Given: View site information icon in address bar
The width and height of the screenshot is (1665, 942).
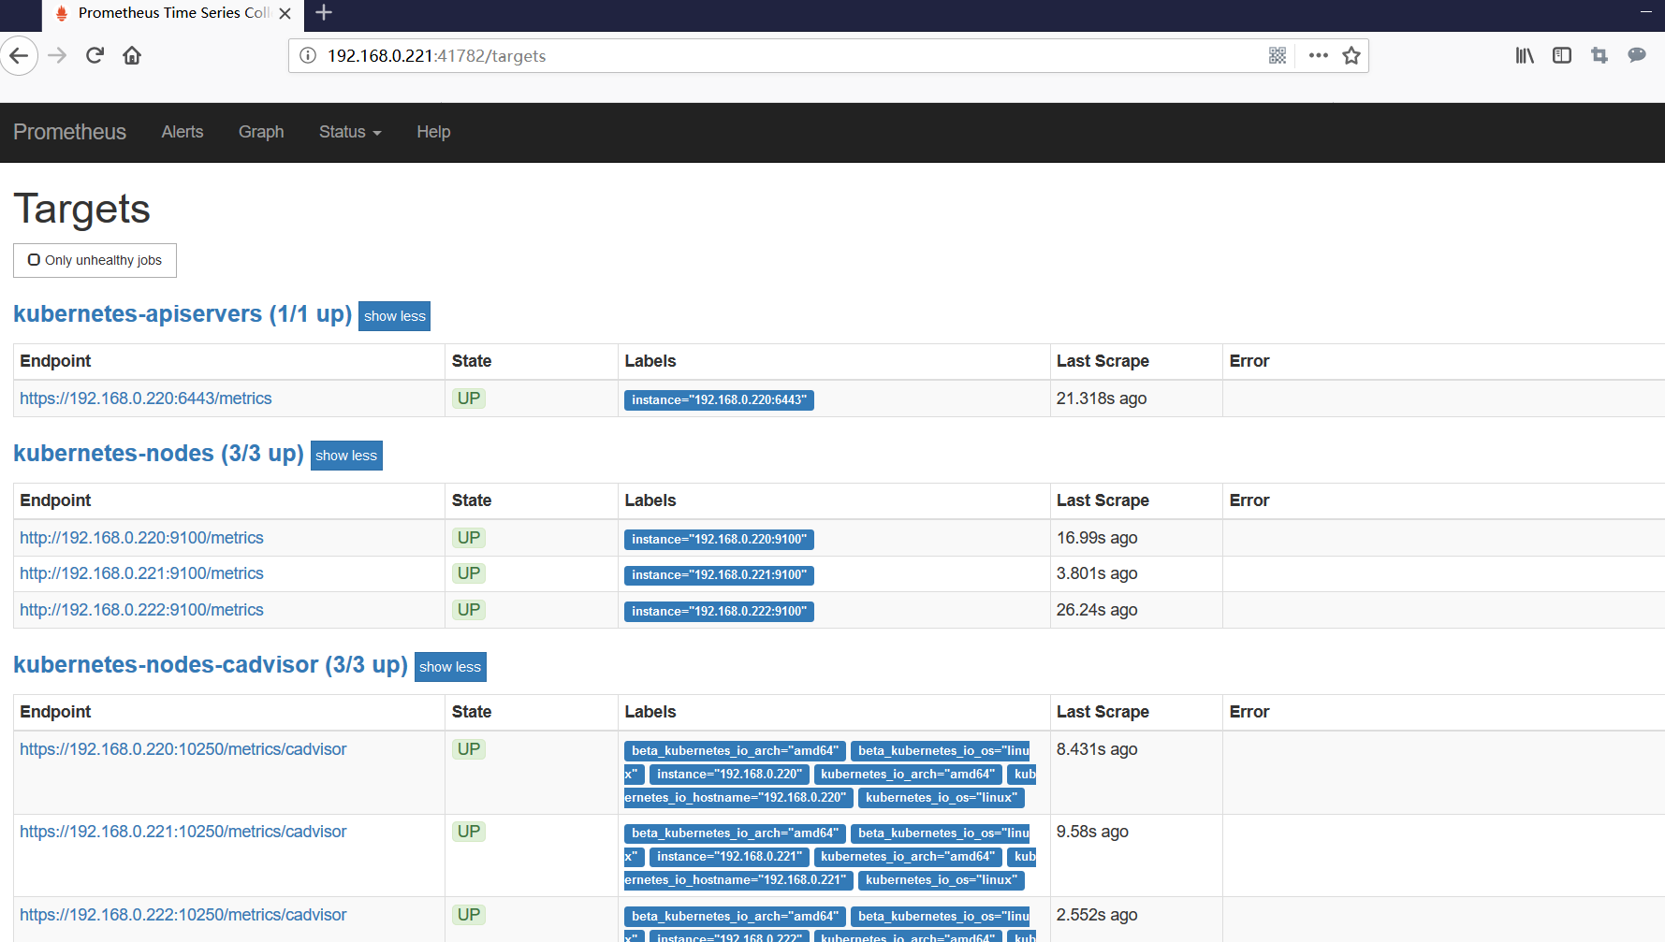Looking at the screenshot, I should click(307, 55).
